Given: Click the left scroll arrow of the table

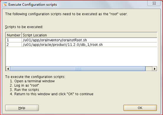Looking at the screenshot, I should (x=8, y=69).
